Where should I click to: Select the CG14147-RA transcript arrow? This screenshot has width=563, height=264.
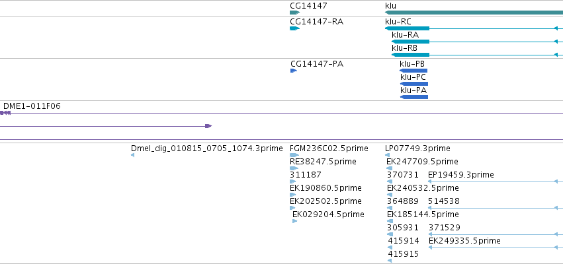click(x=294, y=28)
